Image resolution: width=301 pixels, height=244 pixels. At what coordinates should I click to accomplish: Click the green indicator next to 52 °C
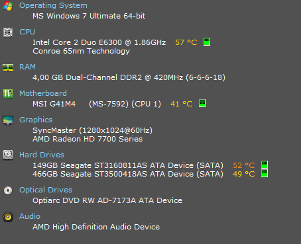[x=265, y=165]
